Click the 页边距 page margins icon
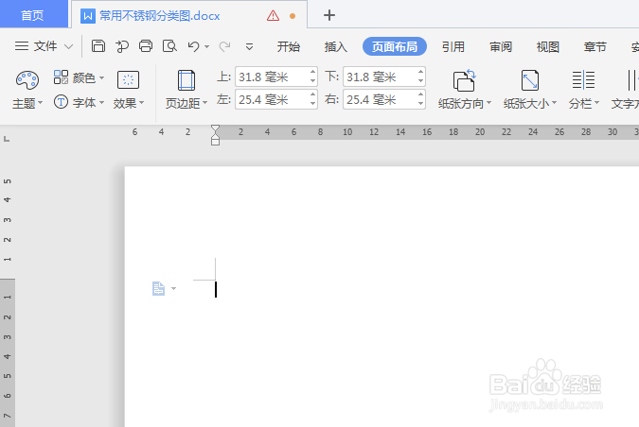This screenshot has height=427, width=639. [x=186, y=80]
